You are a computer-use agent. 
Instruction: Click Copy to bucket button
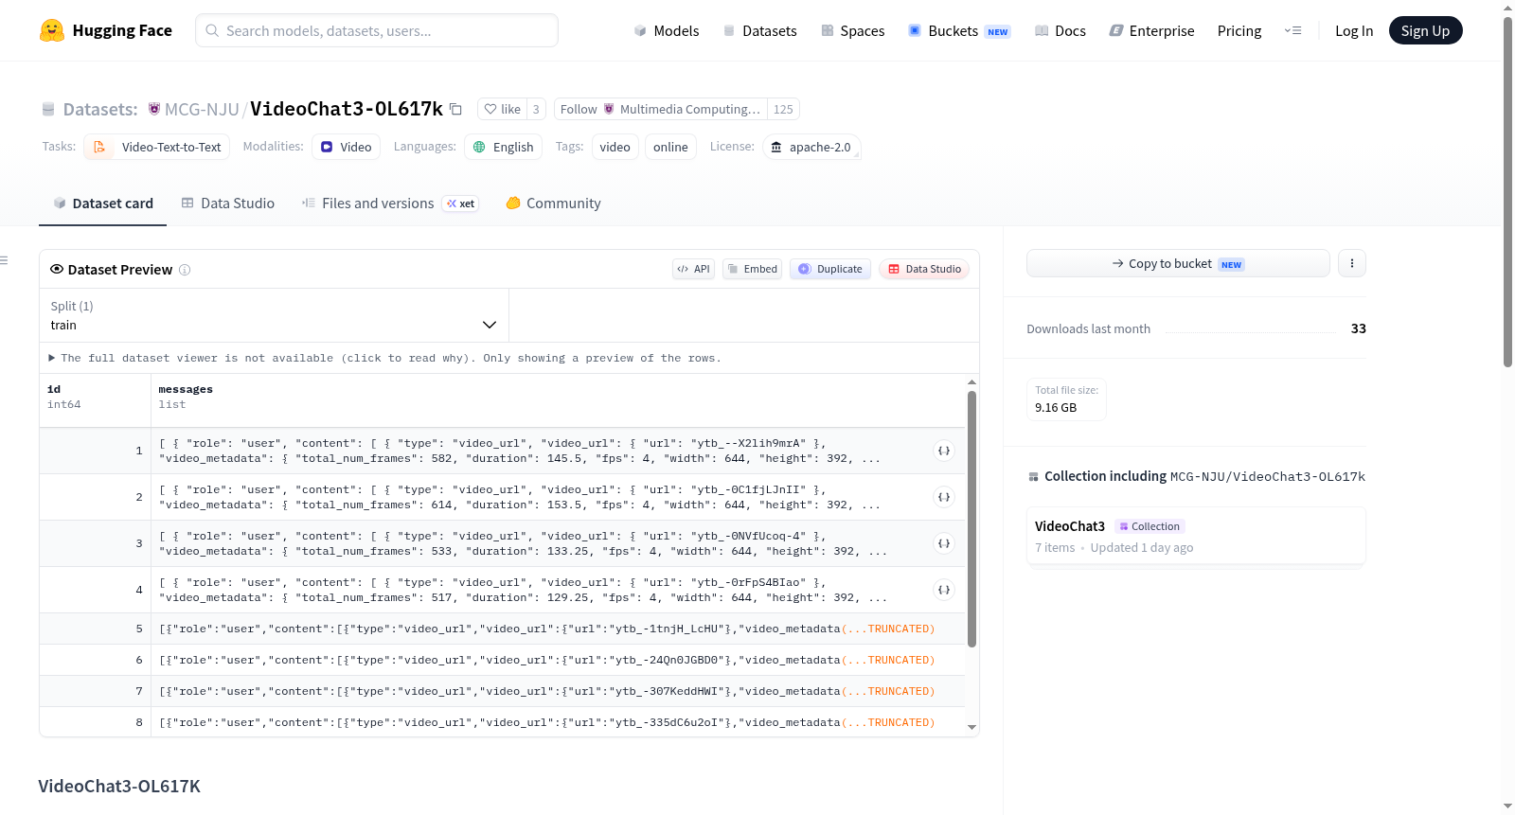point(1178,263)
